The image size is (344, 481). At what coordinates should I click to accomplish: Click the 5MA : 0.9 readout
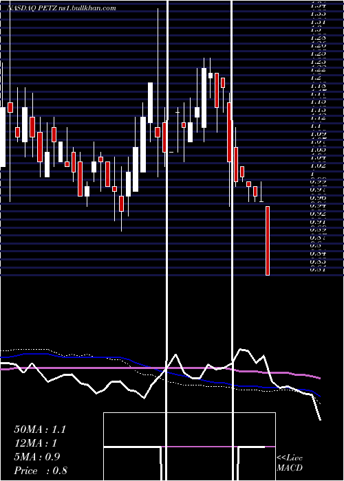point(37,457)
